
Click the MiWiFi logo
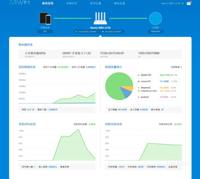[x=20, y=2]
